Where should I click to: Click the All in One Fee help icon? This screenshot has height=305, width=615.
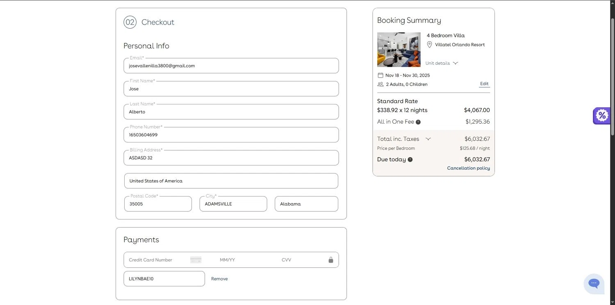[x=418, y=122]
